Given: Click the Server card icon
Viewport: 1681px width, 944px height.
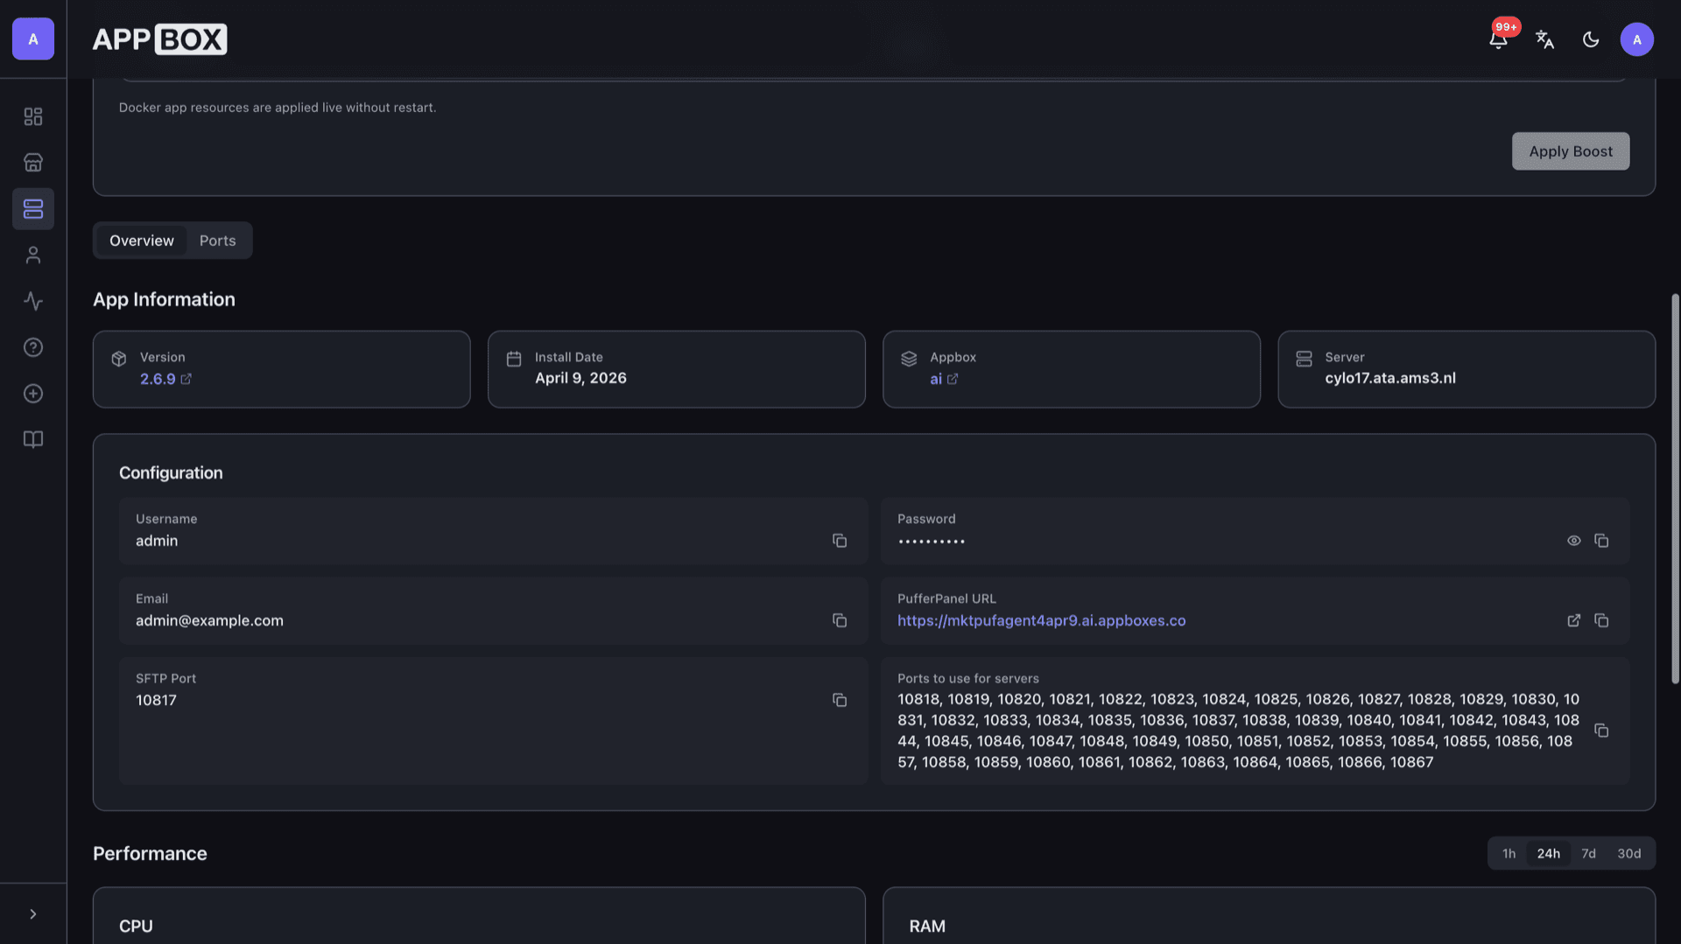Looking at the screenshot, I should (x=1304, y=359).
